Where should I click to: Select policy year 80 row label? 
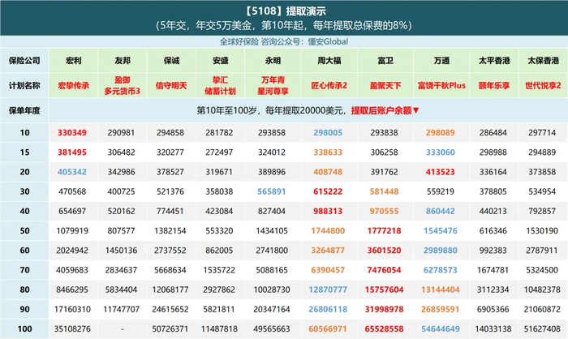pos(24,290)
